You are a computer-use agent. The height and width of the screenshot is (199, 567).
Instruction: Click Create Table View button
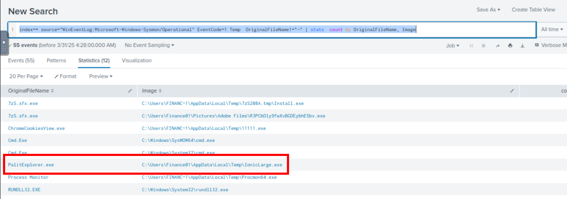click(533, 10)
